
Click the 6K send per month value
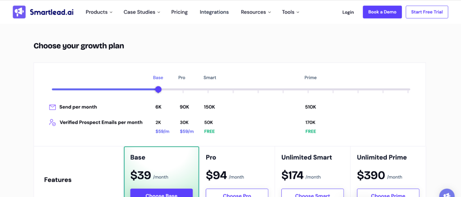[x=158, y=107]
